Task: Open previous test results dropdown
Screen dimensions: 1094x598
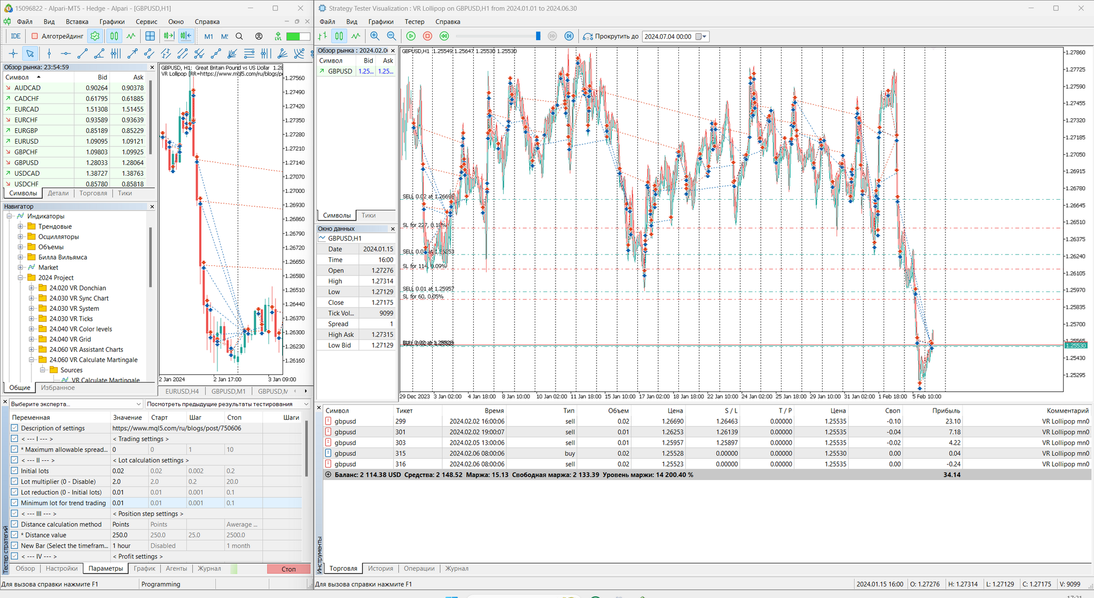Action: click(228, 404)
